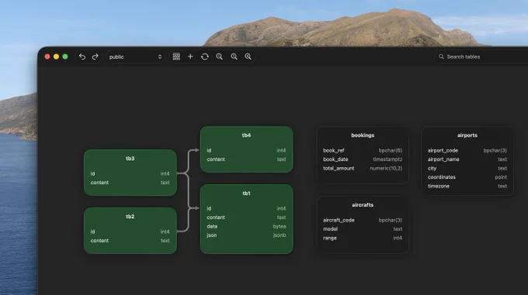Click the yellow minimize window button
Screen dimensions: 528x295
56,57
